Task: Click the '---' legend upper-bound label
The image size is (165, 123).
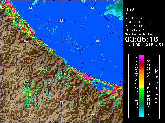Action: click(x=147, y=57)
